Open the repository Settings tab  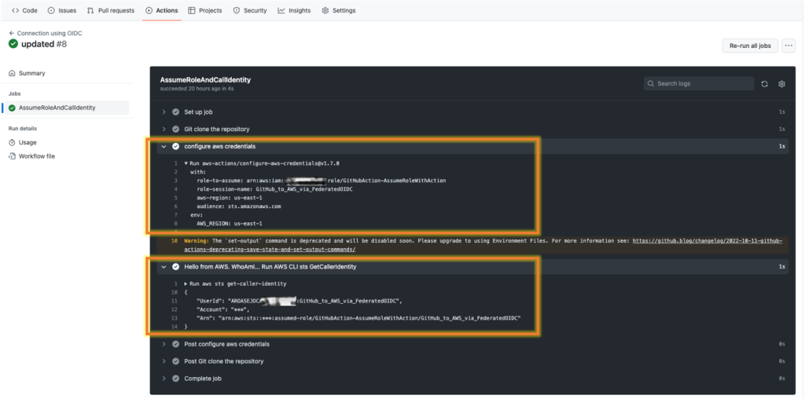point(338,10)
